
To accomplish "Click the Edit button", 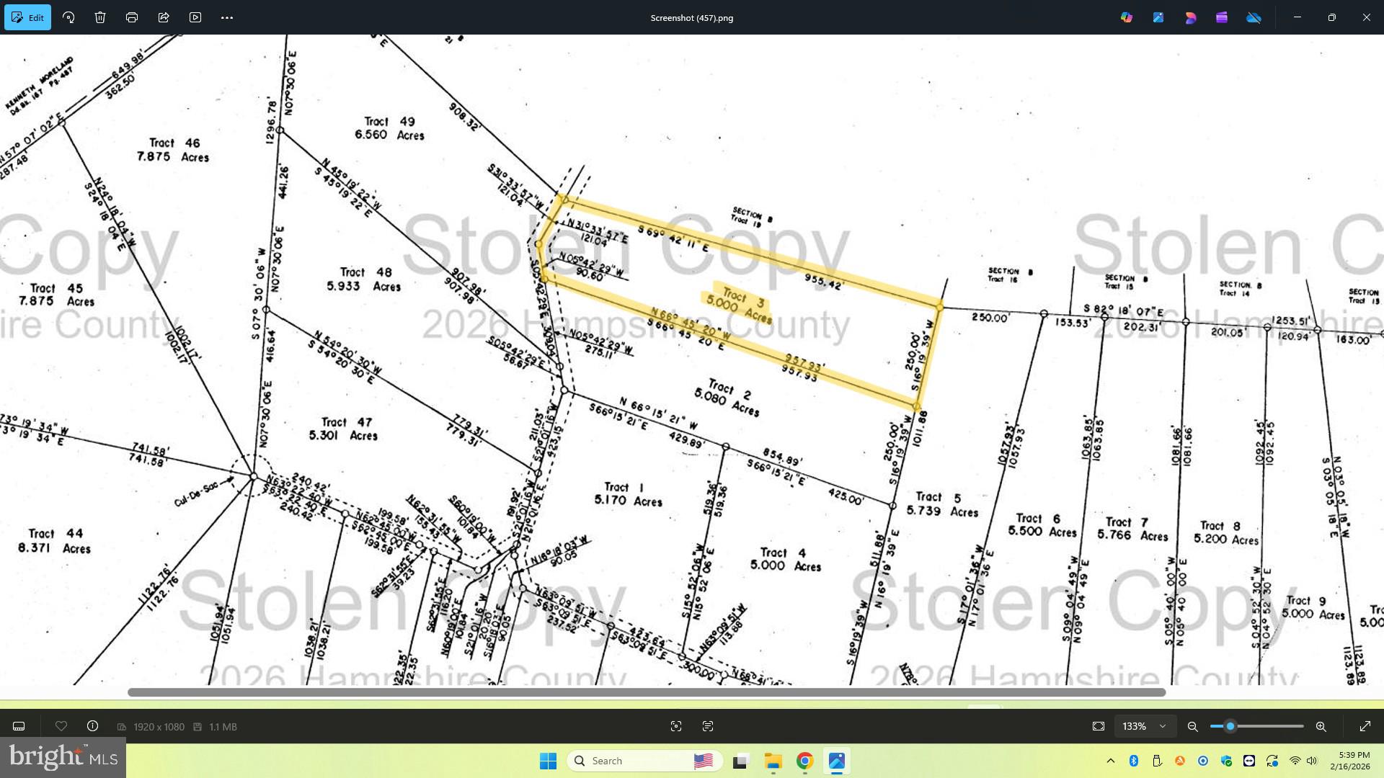I will tap(27, 17).
